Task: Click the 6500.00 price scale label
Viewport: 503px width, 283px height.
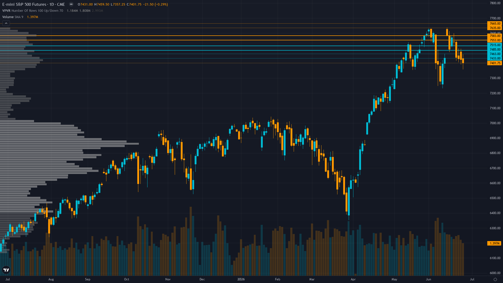Action: coord(495,198)
